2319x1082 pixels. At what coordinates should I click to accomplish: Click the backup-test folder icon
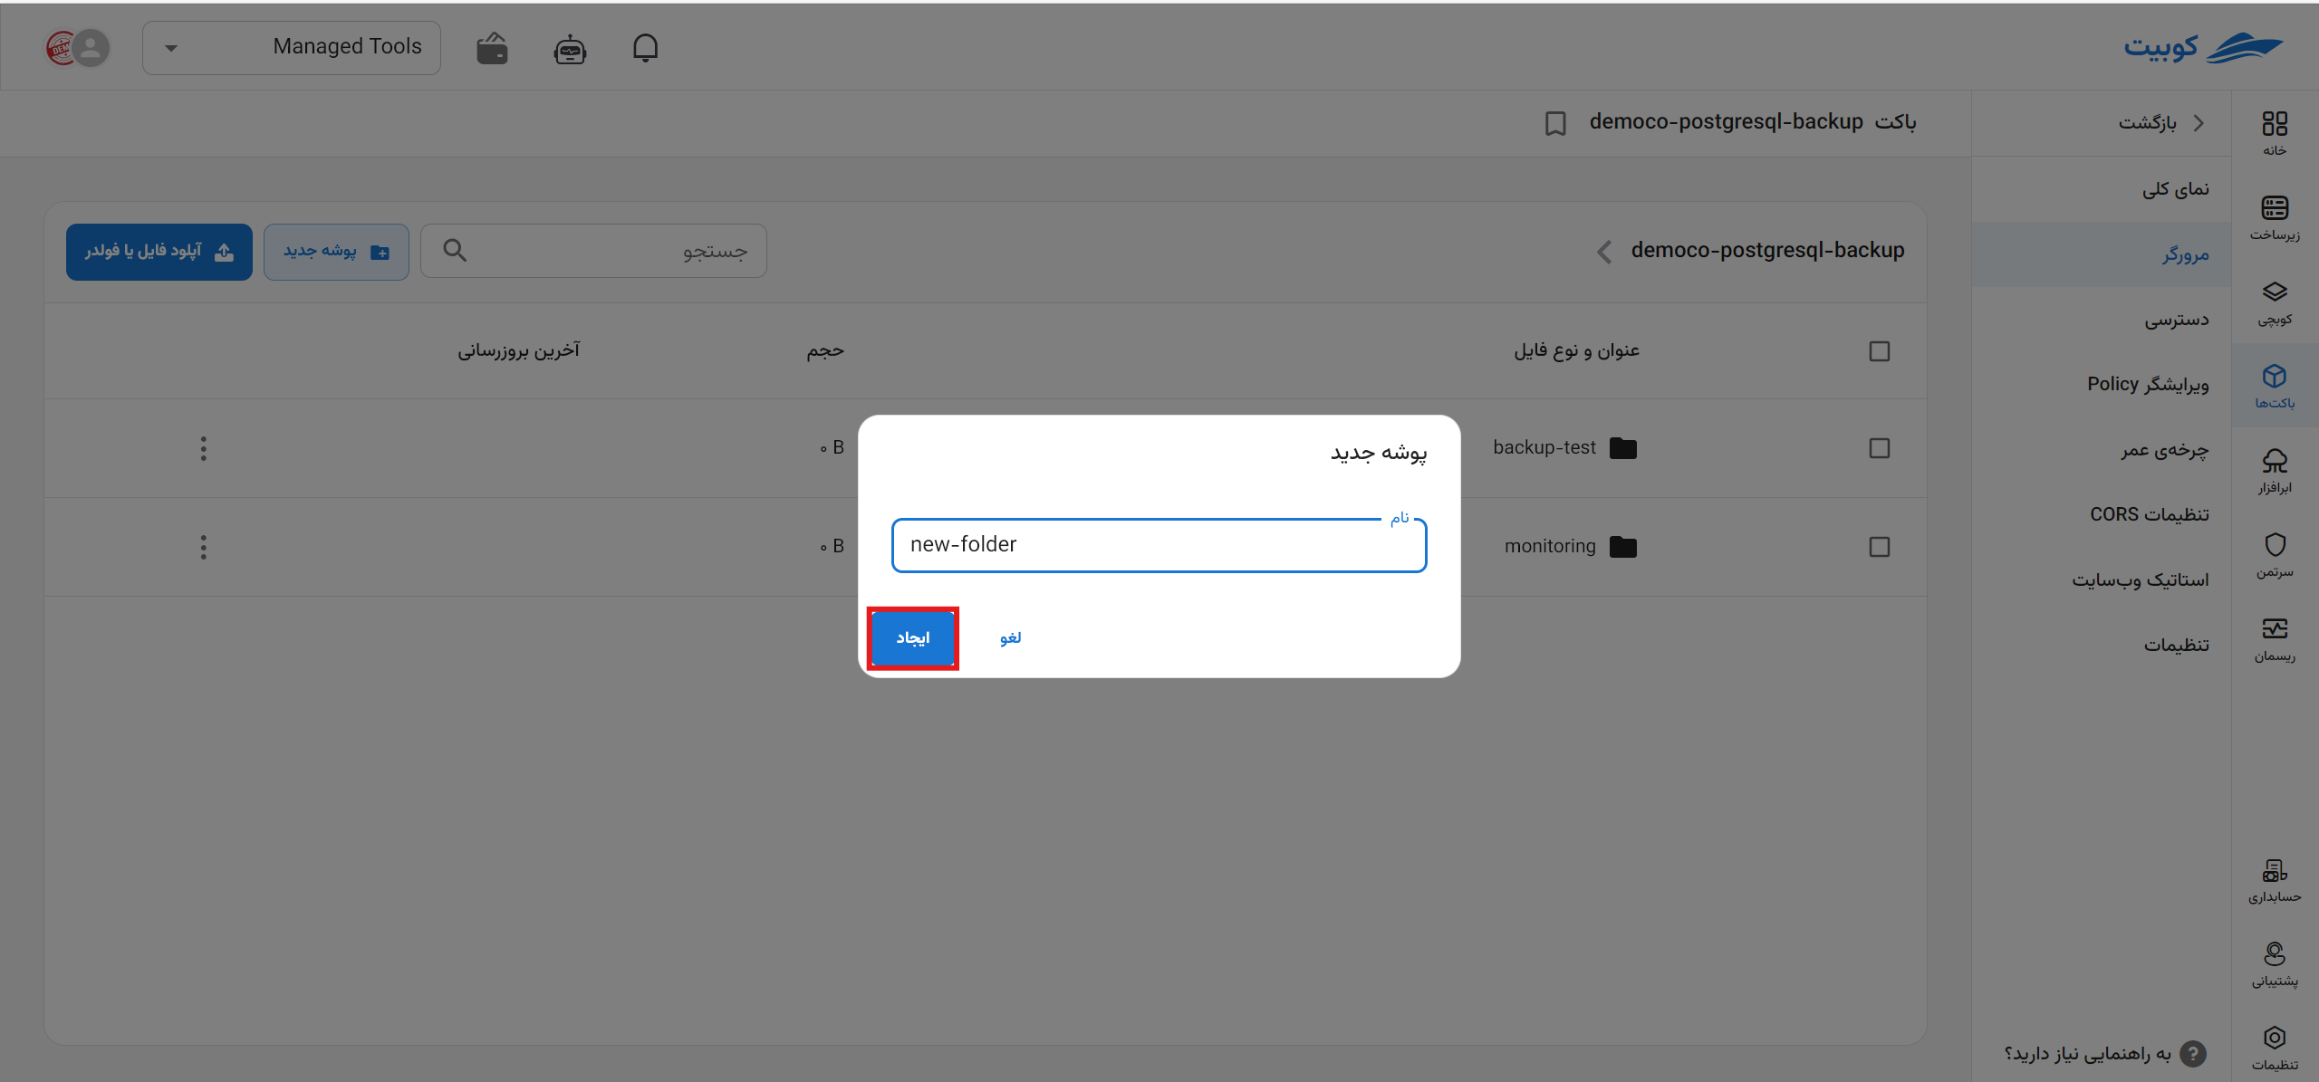1623,449
